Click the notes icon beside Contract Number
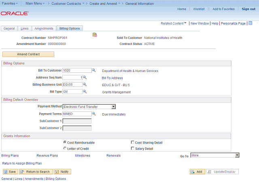The width and height of the screenshot is (259, 194). [95, 35]
